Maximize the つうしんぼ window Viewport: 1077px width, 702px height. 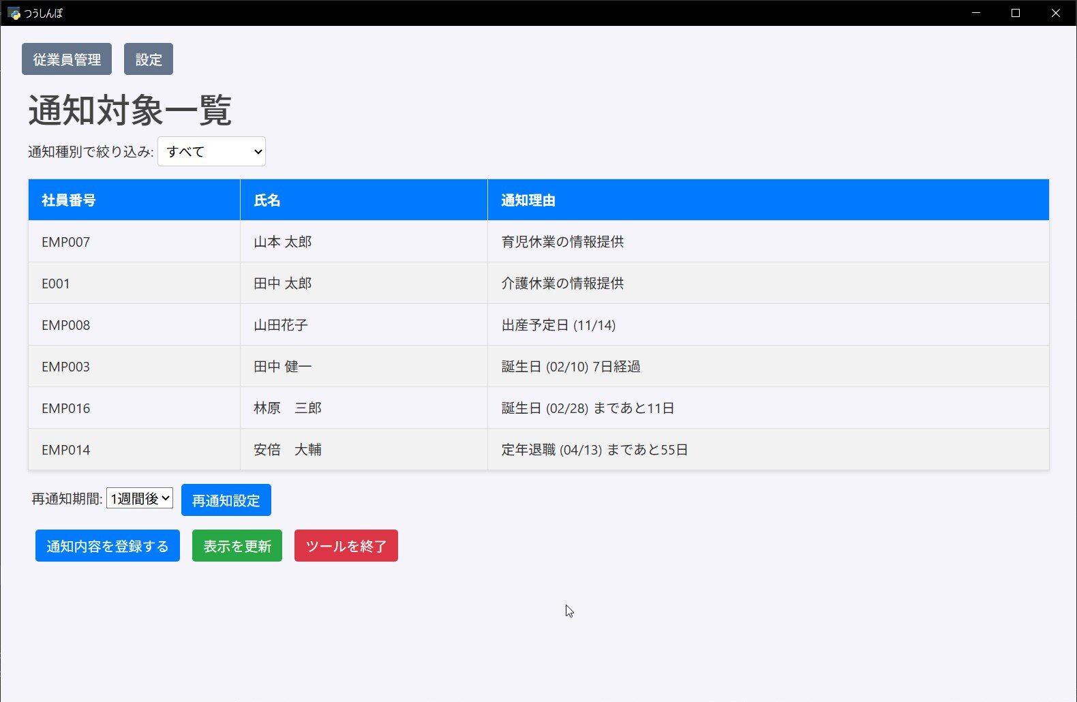click(x=1016, y=13)
